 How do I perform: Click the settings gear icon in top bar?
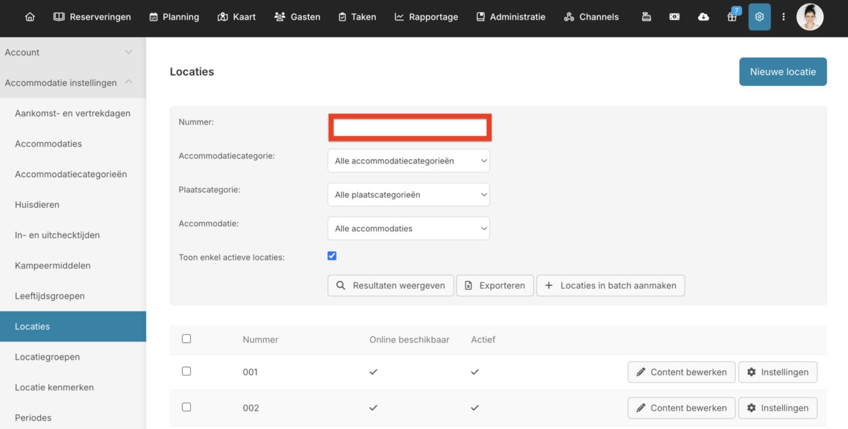pyautogui.click(x=759, y=17)
